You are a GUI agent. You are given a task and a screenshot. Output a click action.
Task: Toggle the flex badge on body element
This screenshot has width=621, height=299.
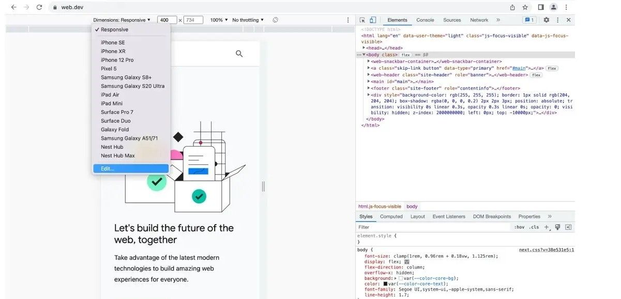tap(405, 55)
